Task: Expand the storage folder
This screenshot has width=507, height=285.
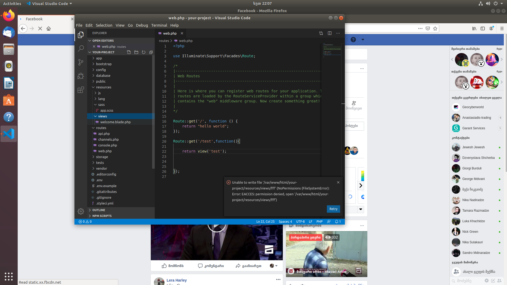Action: [x=102, y=157]
